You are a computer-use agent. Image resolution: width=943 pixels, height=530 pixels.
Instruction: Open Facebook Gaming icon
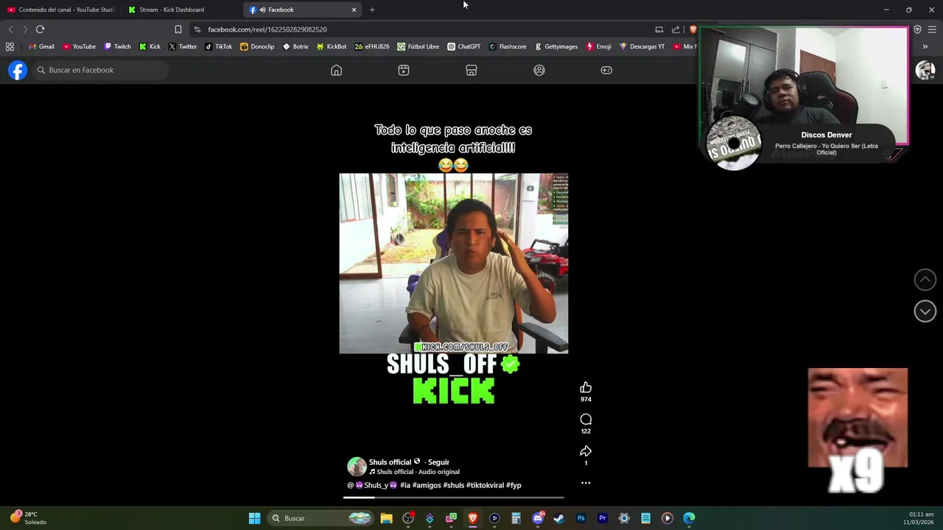pyautogui.click(x=606, y=70)
